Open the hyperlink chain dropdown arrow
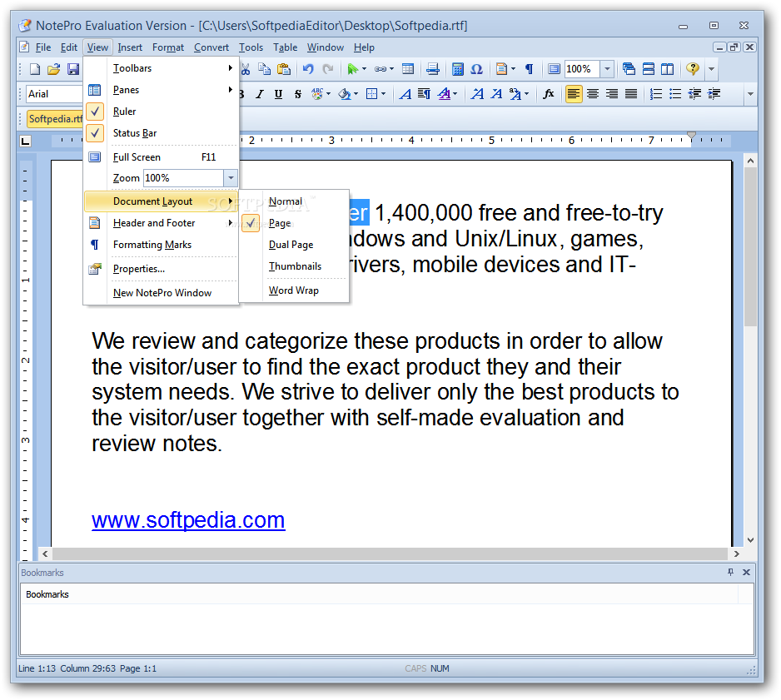 pos(392,69)
